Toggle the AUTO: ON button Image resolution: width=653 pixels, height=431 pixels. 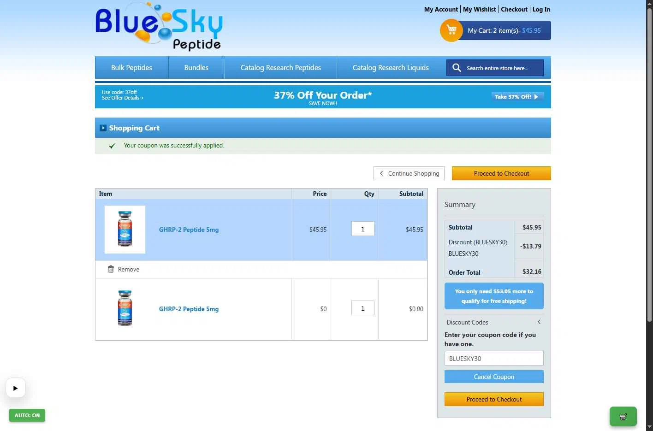[x=27, y=415]
